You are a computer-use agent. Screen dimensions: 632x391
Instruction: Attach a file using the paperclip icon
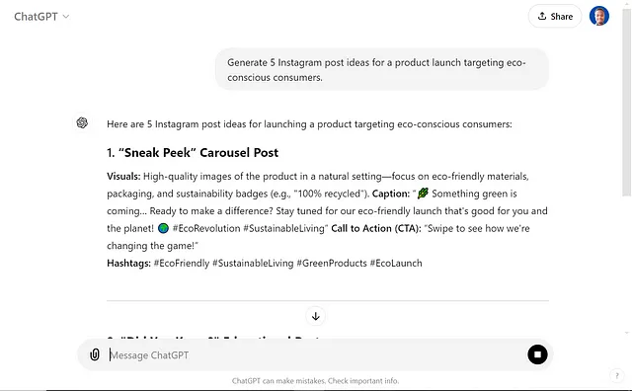pos(95,354)
